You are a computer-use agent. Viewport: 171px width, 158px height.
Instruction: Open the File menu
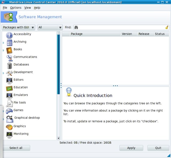5,8
